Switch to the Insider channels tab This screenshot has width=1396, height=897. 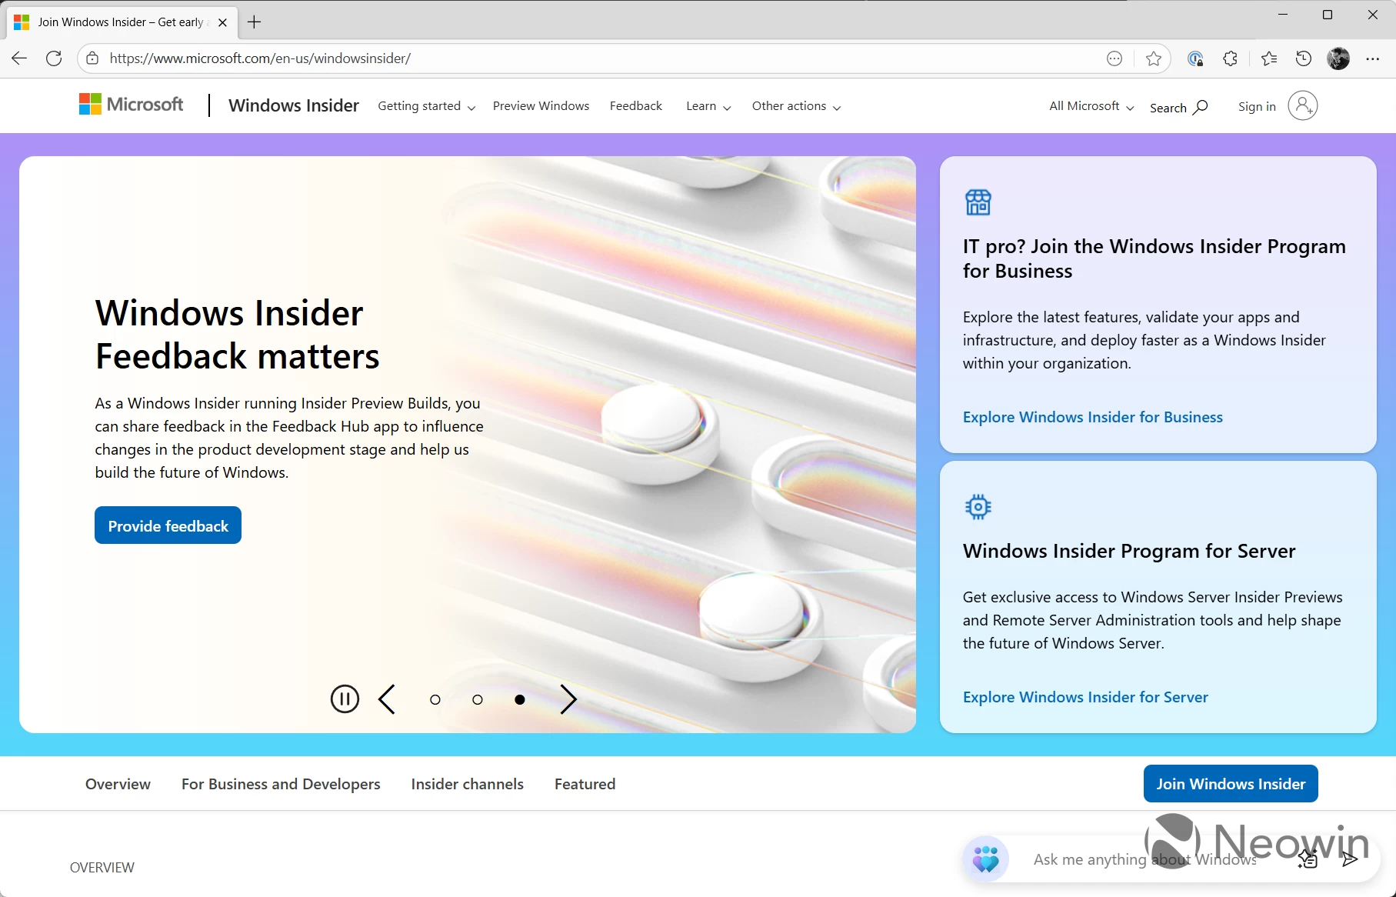(x=466, y=783)
